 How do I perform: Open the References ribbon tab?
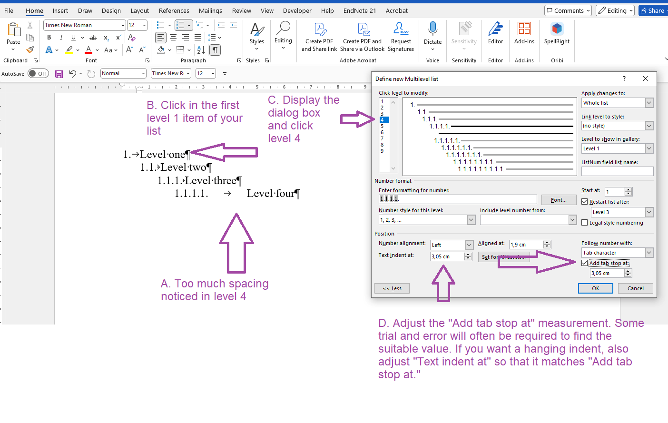point(174,10)
